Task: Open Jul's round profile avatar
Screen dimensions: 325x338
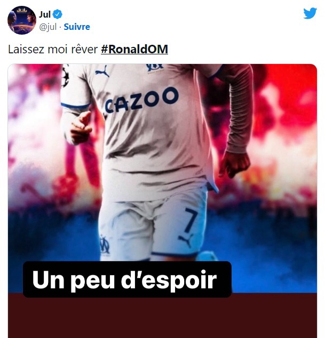Action: click(21, 20)
